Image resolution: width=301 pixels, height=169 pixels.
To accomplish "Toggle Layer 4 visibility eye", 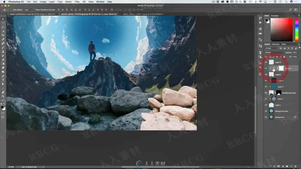I will click(x=266, y=80).
